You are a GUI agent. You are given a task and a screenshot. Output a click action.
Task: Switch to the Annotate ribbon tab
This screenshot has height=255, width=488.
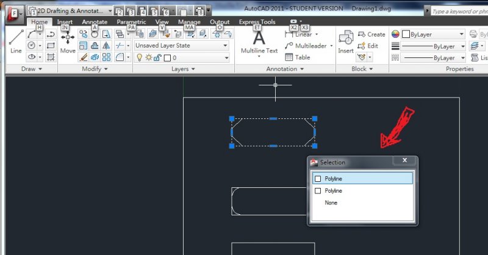click(95, 22)
